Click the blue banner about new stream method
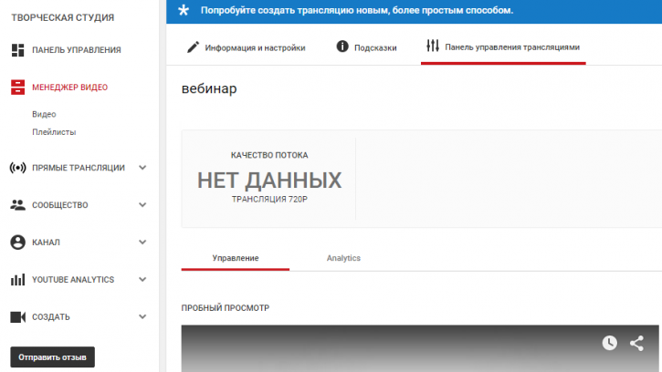 [x=415, y=11]
